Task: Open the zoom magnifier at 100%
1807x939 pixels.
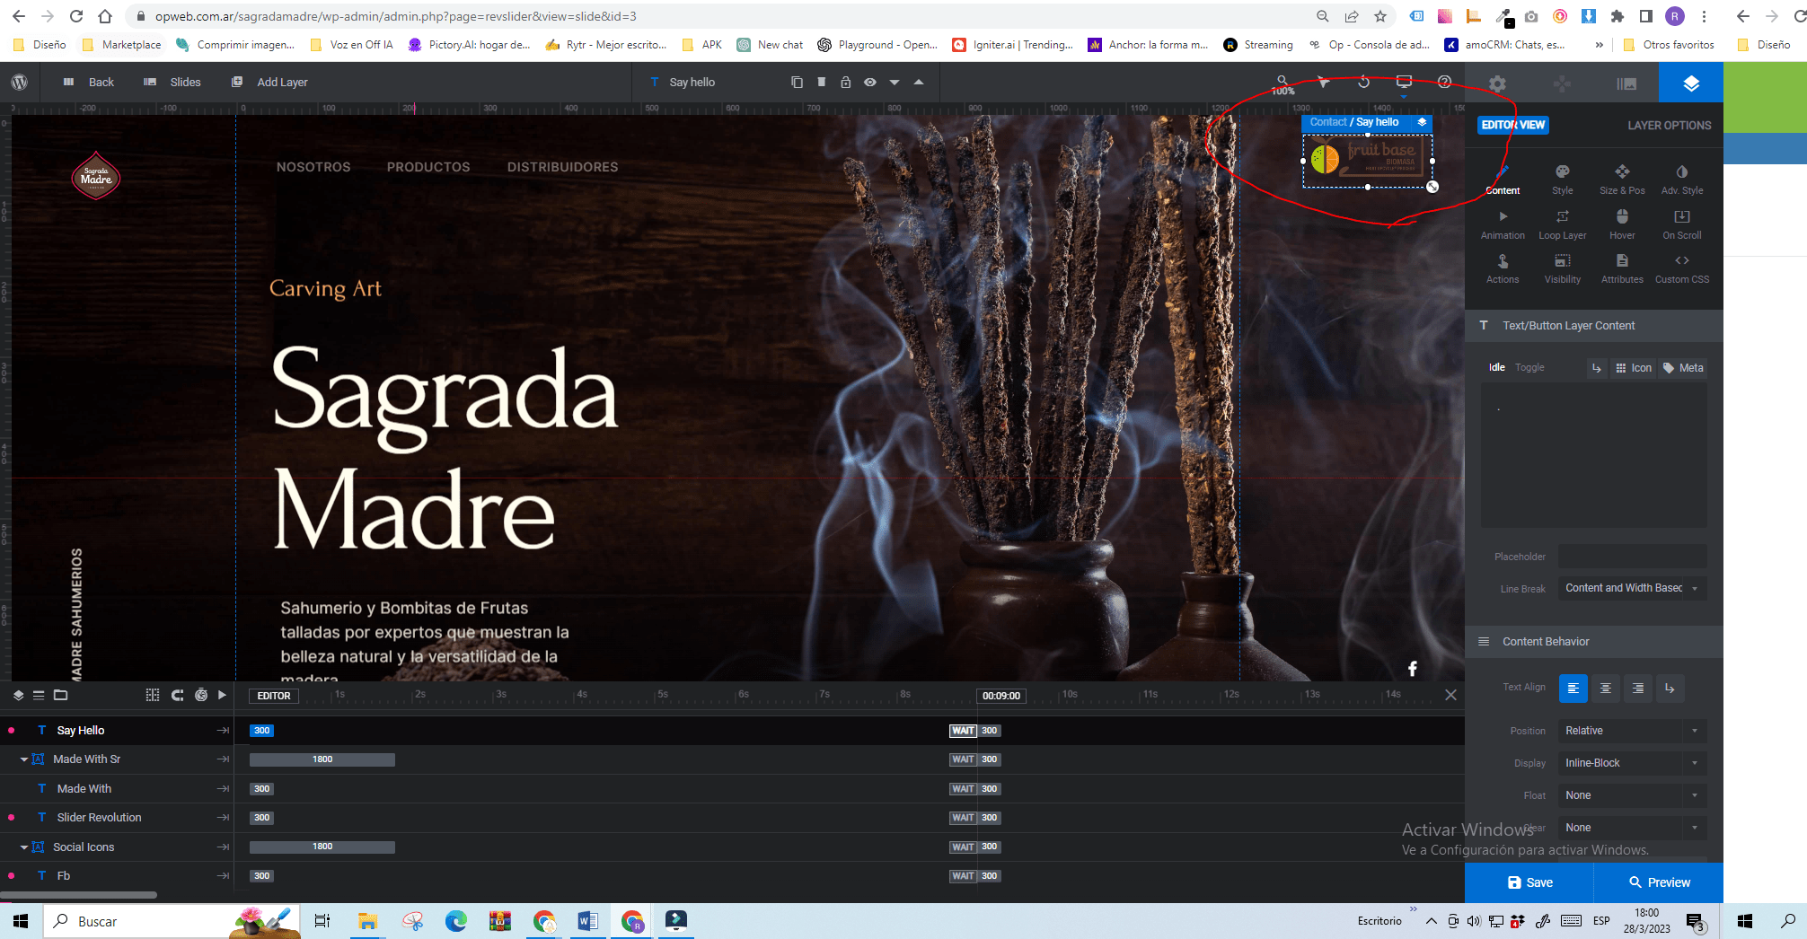Action: (1283, 84)
